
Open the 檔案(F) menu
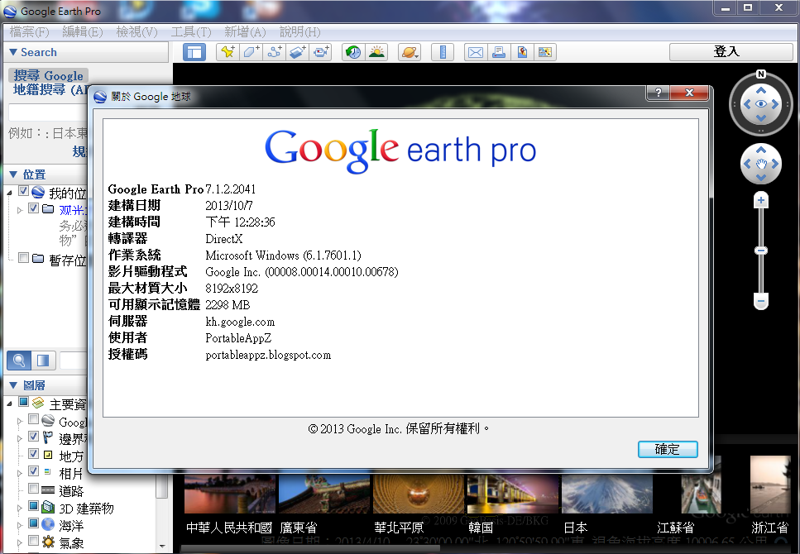click(29, 32)
